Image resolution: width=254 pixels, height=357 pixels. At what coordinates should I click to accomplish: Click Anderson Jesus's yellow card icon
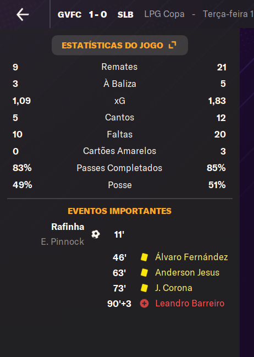coord(144,272)
